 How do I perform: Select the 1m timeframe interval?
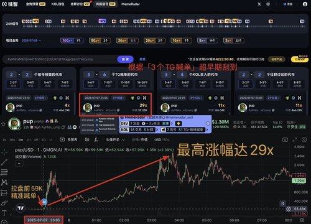pyautogui.click(x=21, y=140)
